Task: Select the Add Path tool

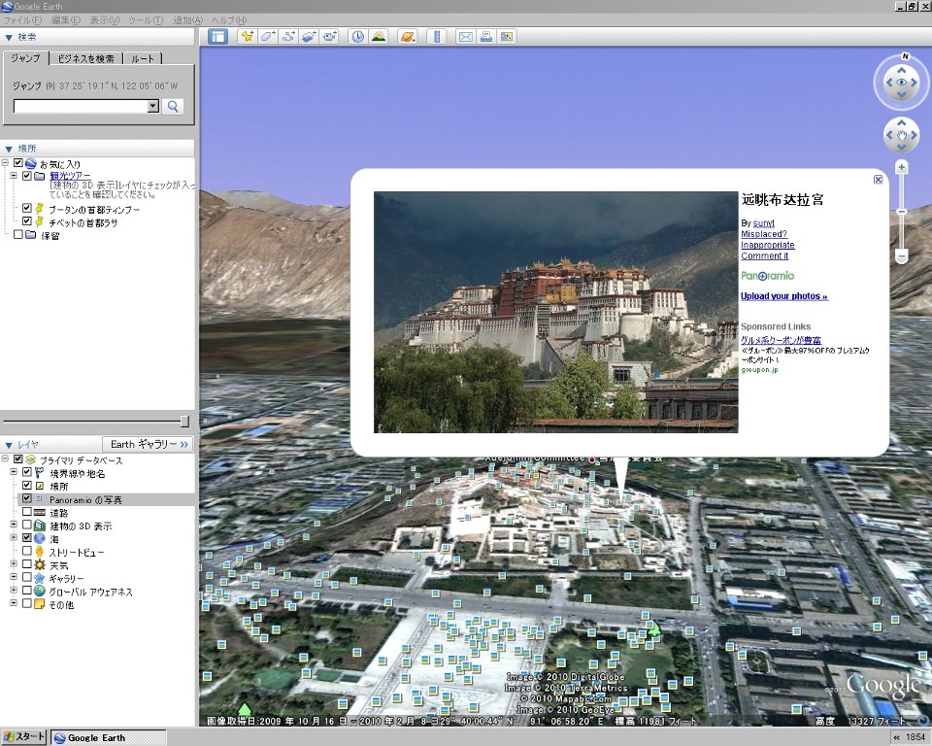Action: [x=287, y=37]
